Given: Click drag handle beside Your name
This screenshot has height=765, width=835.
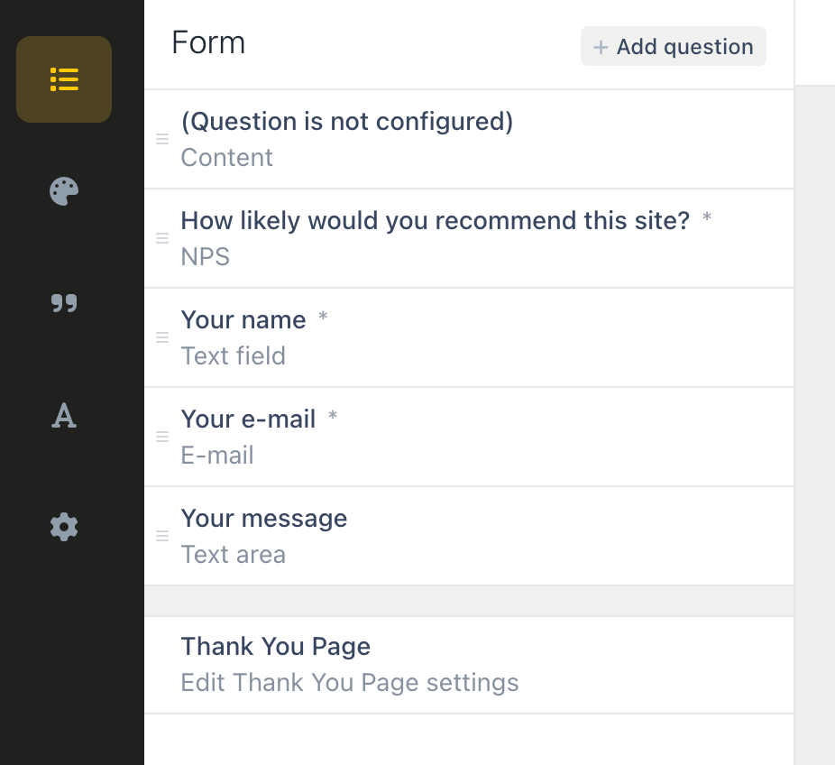Looking at the screenshot, I should (x=162, y=337).
